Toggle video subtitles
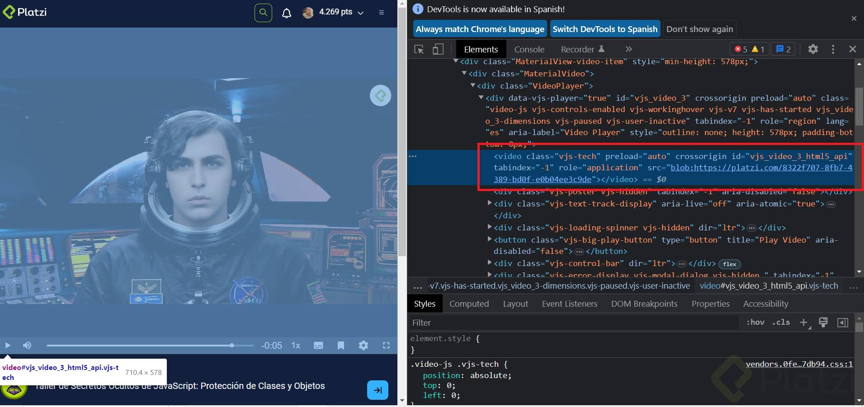 pos(318,346)
